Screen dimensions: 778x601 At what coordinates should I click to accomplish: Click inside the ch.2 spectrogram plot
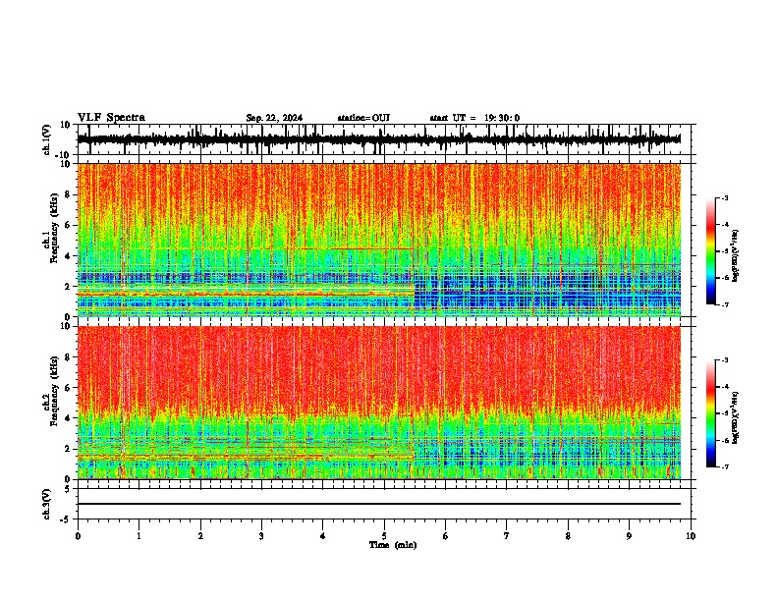[379, 403]
